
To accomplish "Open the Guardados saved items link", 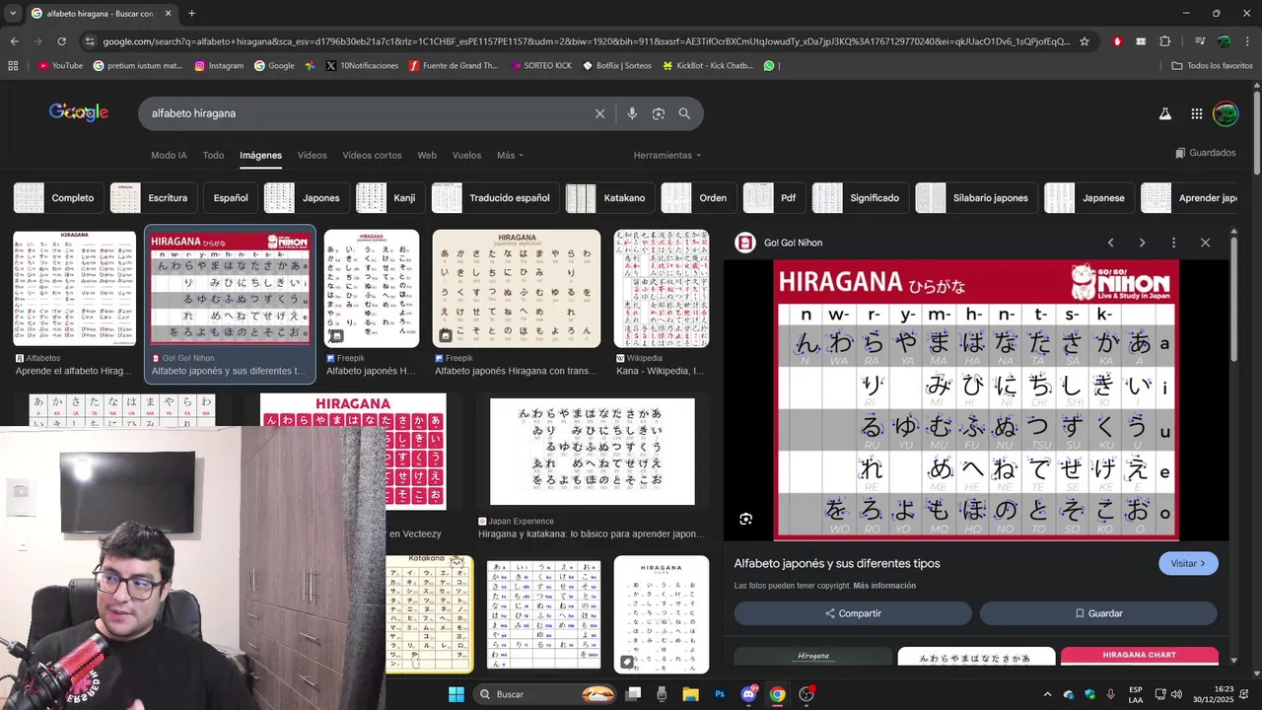I will coord(1205,153).
